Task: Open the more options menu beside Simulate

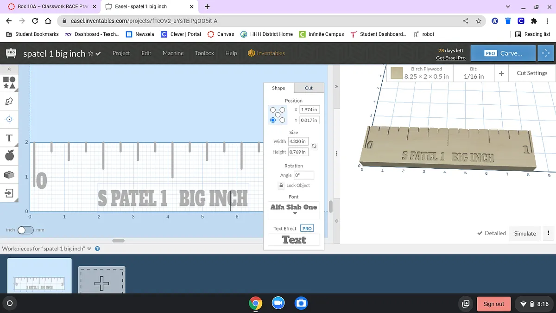Action: [x=548, y=233]
